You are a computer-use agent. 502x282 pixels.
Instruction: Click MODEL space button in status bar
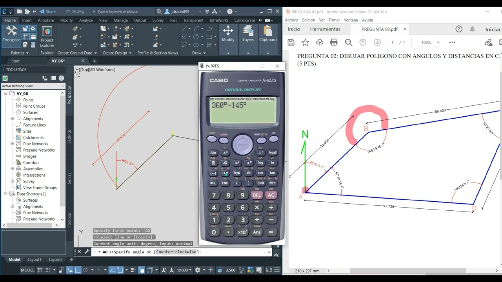[x=27, y=270]
